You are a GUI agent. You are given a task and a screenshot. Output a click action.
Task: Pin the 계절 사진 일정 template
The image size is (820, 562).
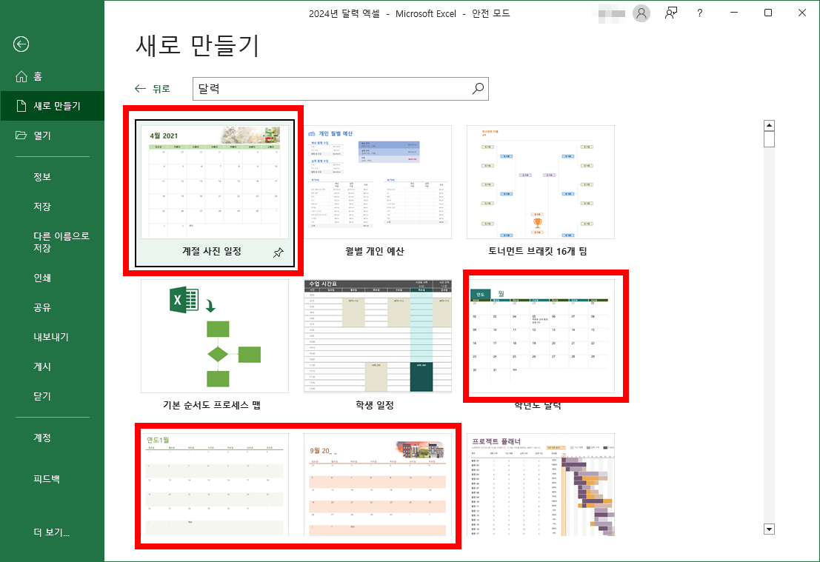coord(278,252)
